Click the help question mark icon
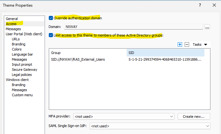The width and height of the screenshot is (221, 134). point(200,5)
